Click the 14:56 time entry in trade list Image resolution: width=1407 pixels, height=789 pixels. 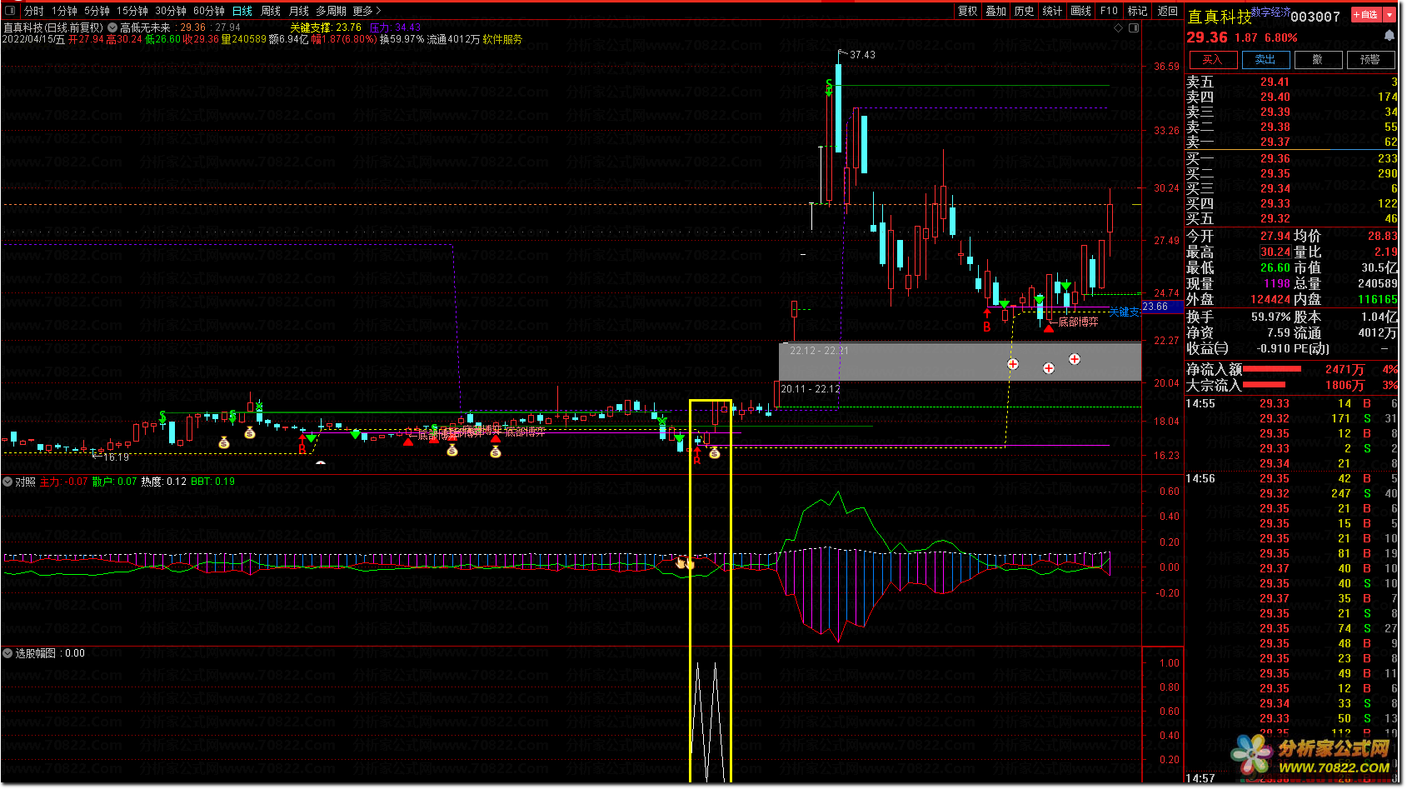click(x=1200, y=479)
